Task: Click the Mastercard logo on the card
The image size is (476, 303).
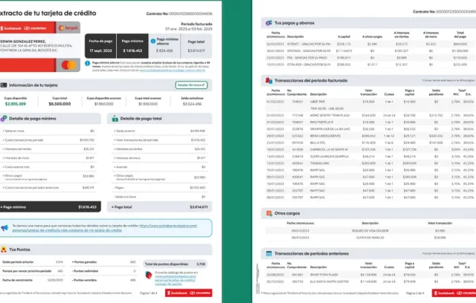Action: click(x=68, y=65)
